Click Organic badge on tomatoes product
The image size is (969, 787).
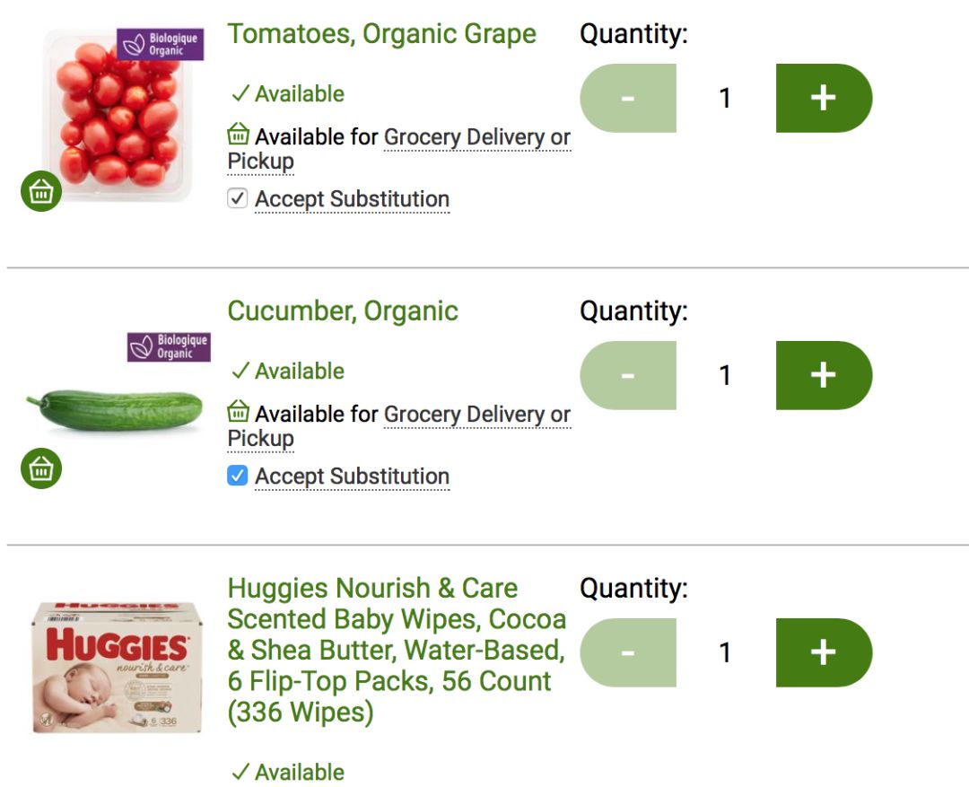(x=160, y=45)
